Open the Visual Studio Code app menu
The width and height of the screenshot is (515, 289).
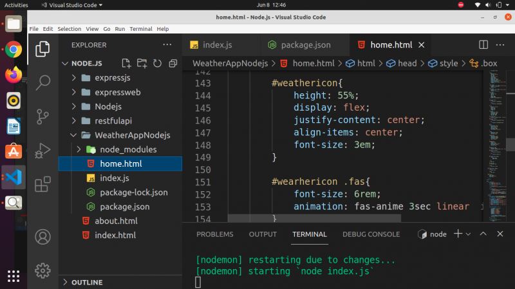click(x=71, y=5)
